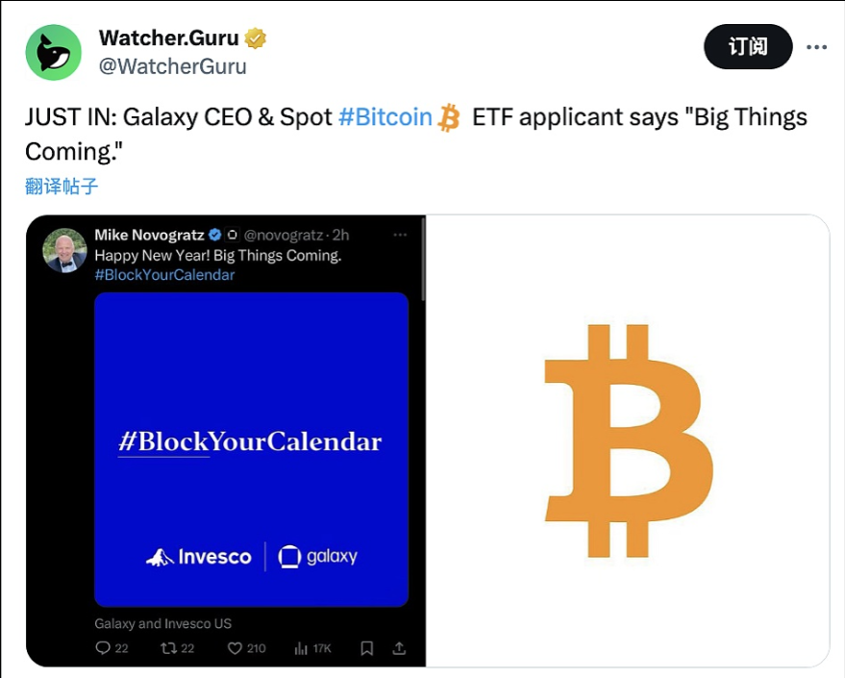Open the #Bitcoin hashtag link
Viewport: 845px width, 678px height.
[x=385, y=117]
